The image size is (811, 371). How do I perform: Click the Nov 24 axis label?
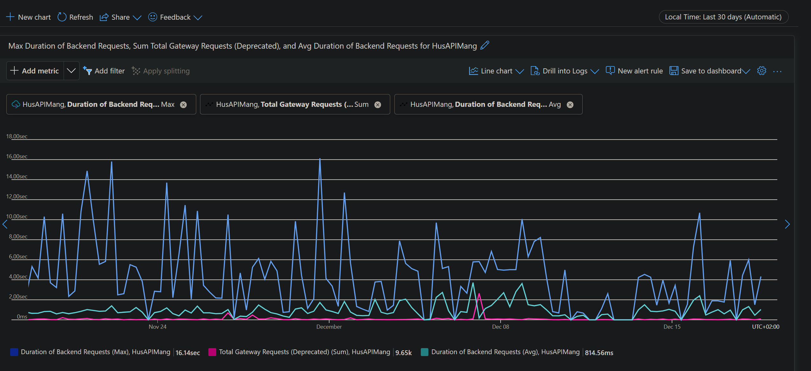click(157, 327)
